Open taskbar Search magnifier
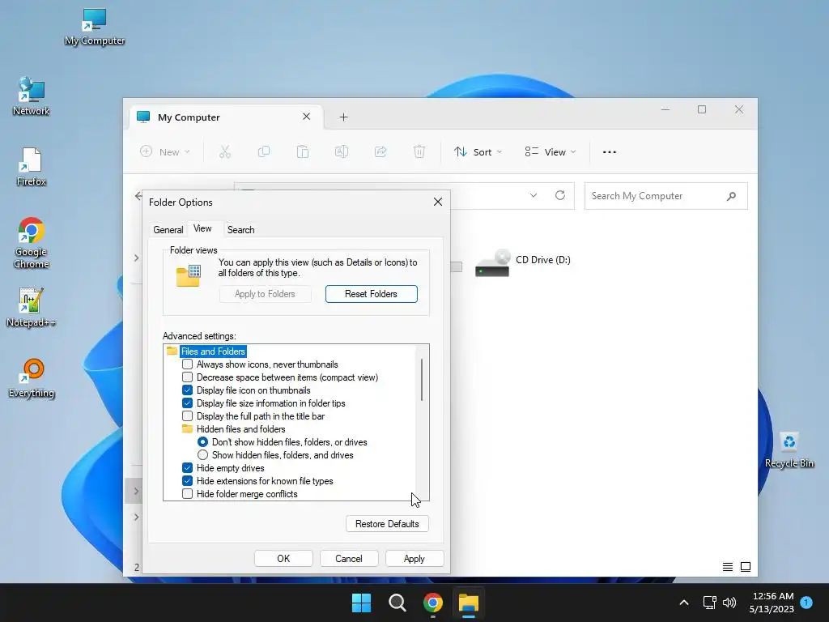Image resolution: width=829 pixels, height=622 pixels. click(397, 603)
